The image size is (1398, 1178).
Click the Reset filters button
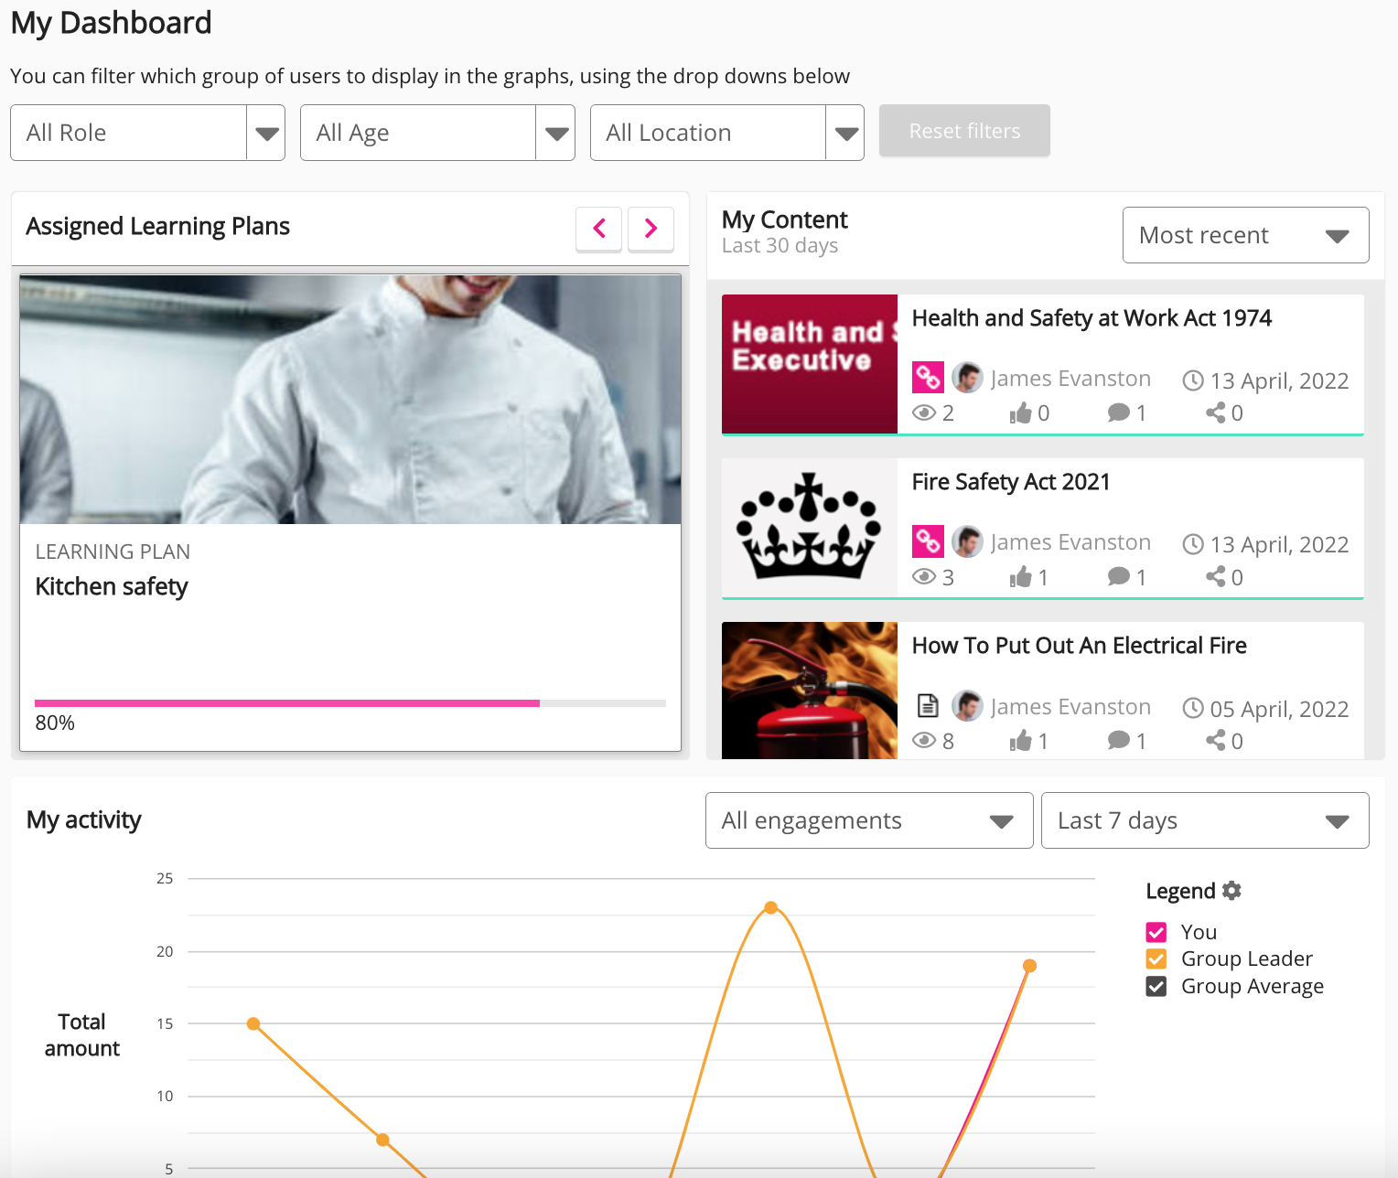click(963, 130)
